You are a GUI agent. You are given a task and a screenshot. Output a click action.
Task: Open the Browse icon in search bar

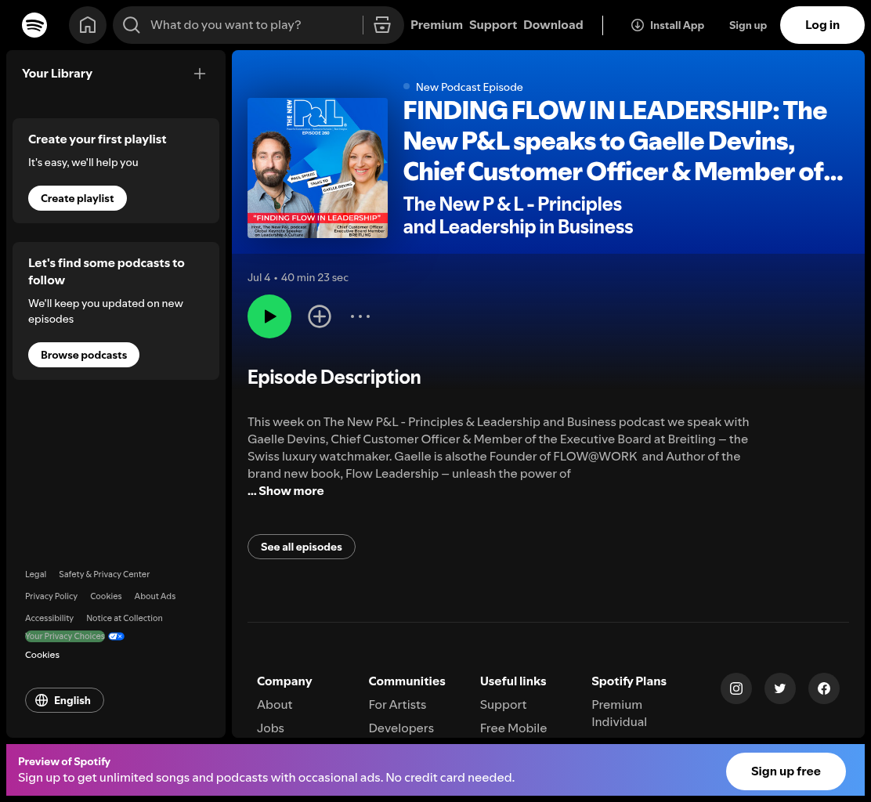[x=382, y=25]
